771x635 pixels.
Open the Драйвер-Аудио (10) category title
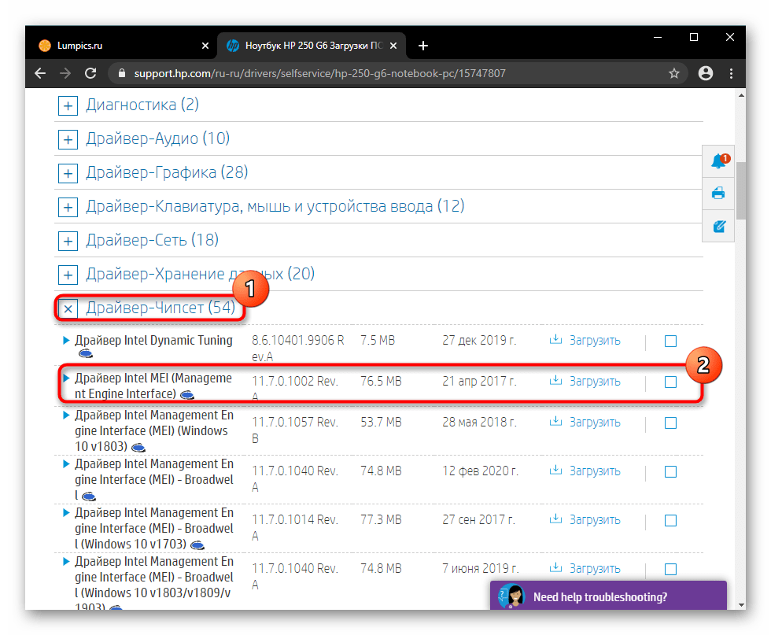coord(158,138)
